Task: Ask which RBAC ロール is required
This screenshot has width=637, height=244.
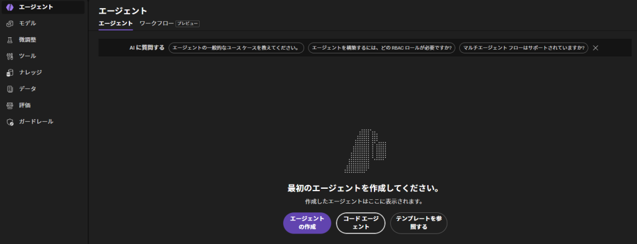Action: tap(382, 48)
